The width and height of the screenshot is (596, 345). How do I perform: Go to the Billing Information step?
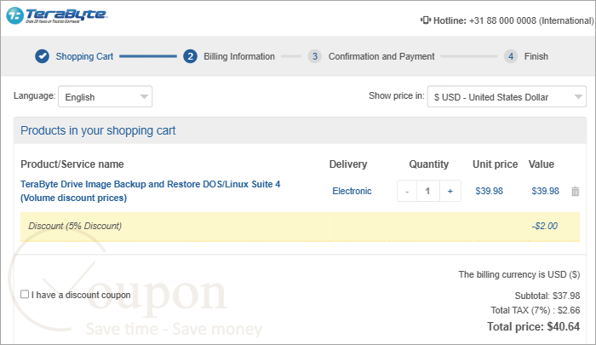tap(239, 56)
